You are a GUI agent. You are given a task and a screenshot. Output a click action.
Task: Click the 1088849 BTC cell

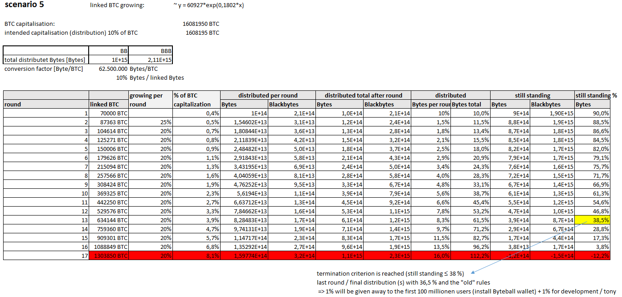109,247
